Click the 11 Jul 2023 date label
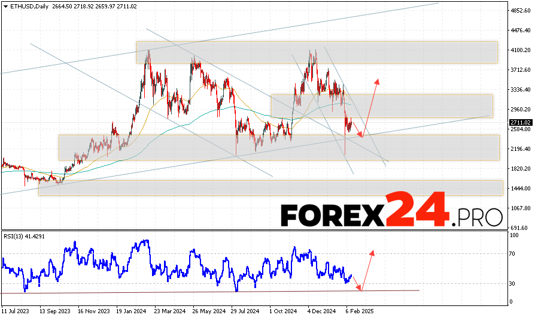 coord(16,311)
